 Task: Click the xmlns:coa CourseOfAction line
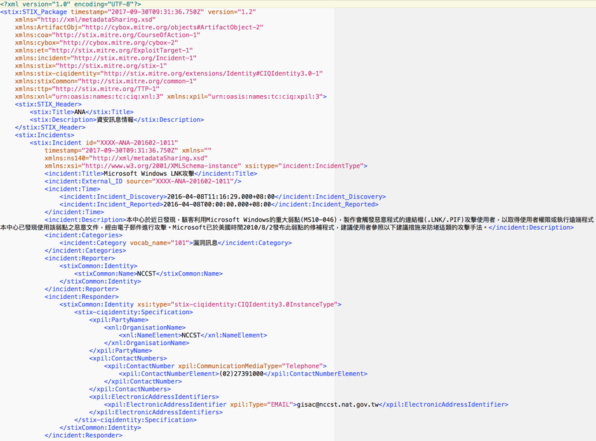point(107,35)
